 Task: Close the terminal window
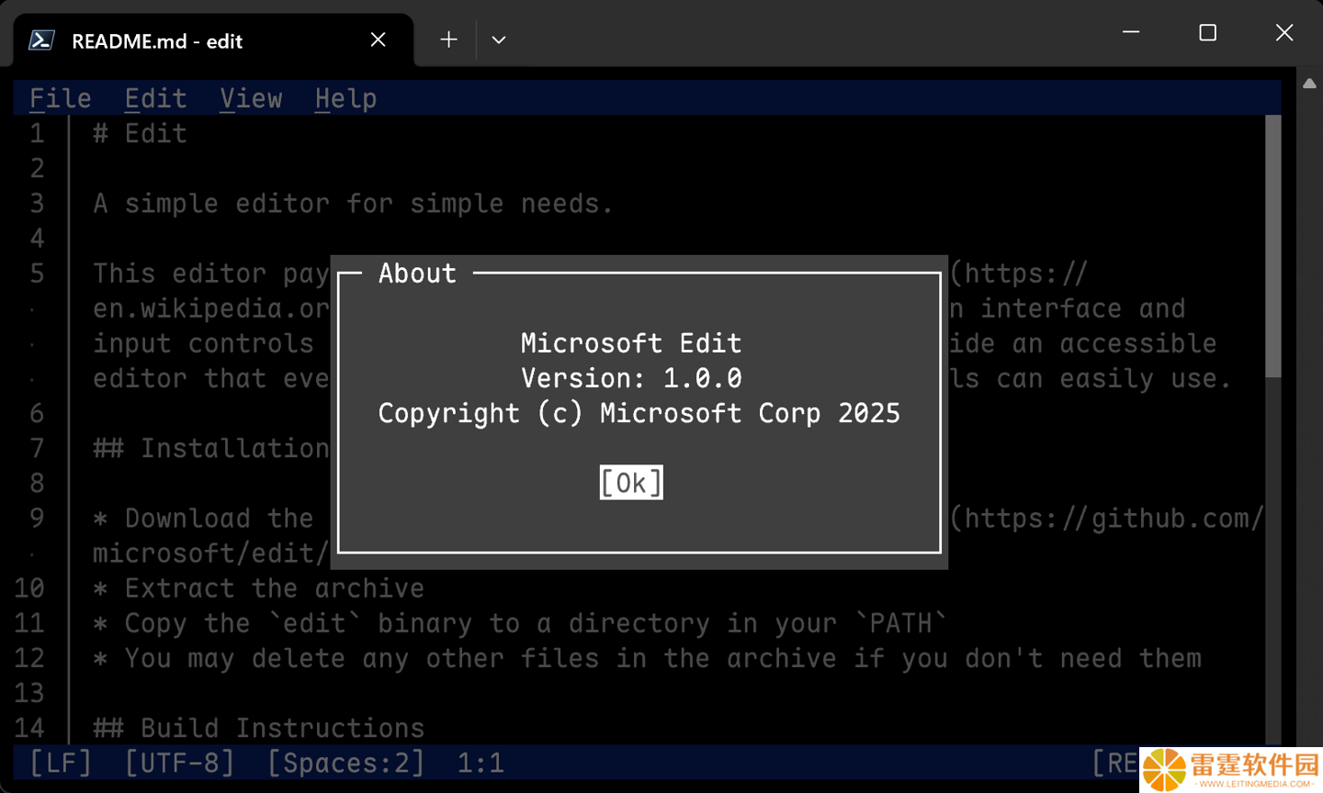click(1284, 32)
